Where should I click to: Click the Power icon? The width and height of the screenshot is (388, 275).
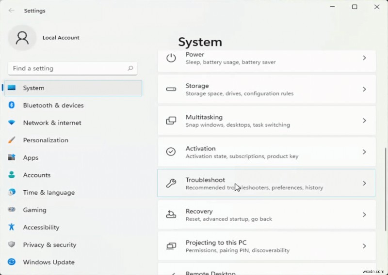(171, 58)
